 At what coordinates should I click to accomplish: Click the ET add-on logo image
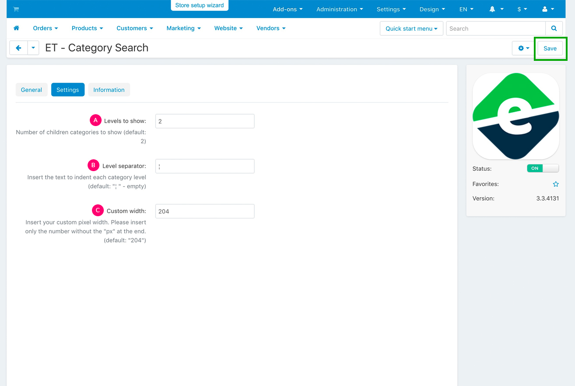pyautogui.click(x=516, y=116)
